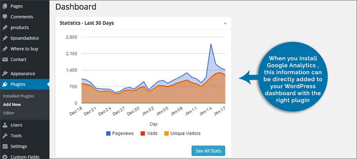
Task: Click the orange Unique Visitors legend swatch
Action: 166,134
